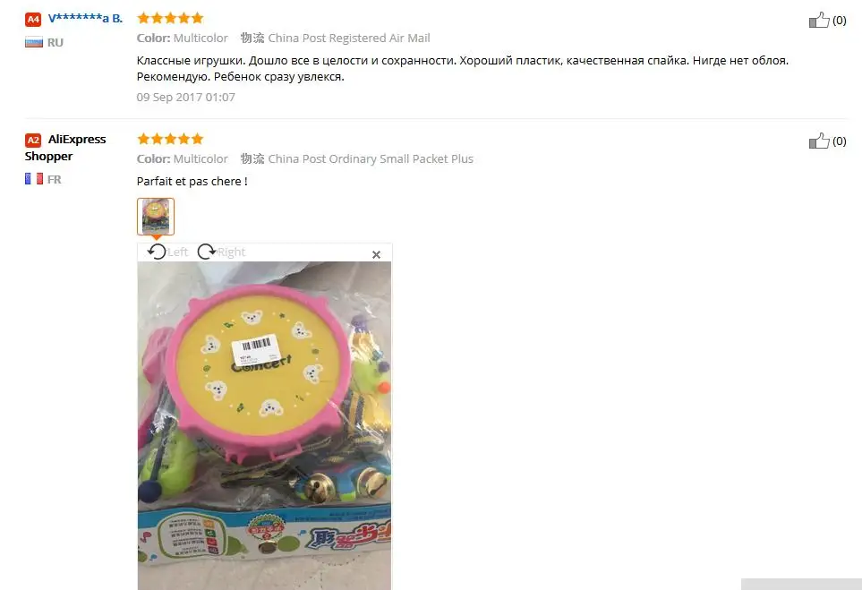Click the 'Left' rotate label
Viewport: 862px width, 590px height.
point(177,252)
